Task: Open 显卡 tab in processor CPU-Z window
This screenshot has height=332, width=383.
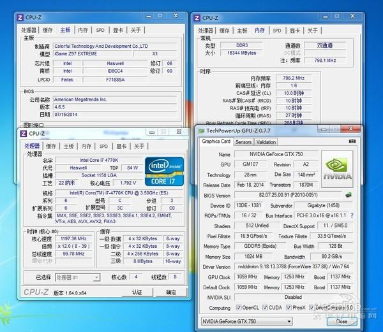Action: 121,147
